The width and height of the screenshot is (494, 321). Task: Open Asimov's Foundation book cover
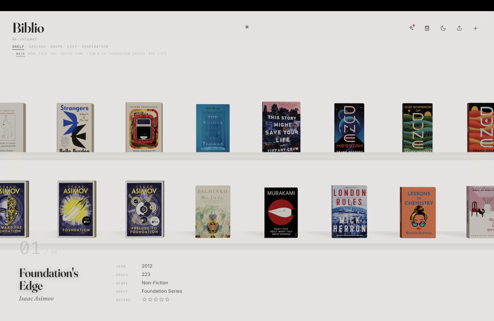click(x=77, y=209)
